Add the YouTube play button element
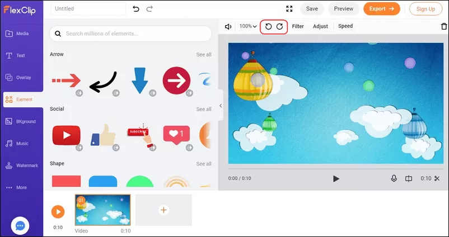The width and height of the screenshot is (449, 237). (x=67, y=135)
